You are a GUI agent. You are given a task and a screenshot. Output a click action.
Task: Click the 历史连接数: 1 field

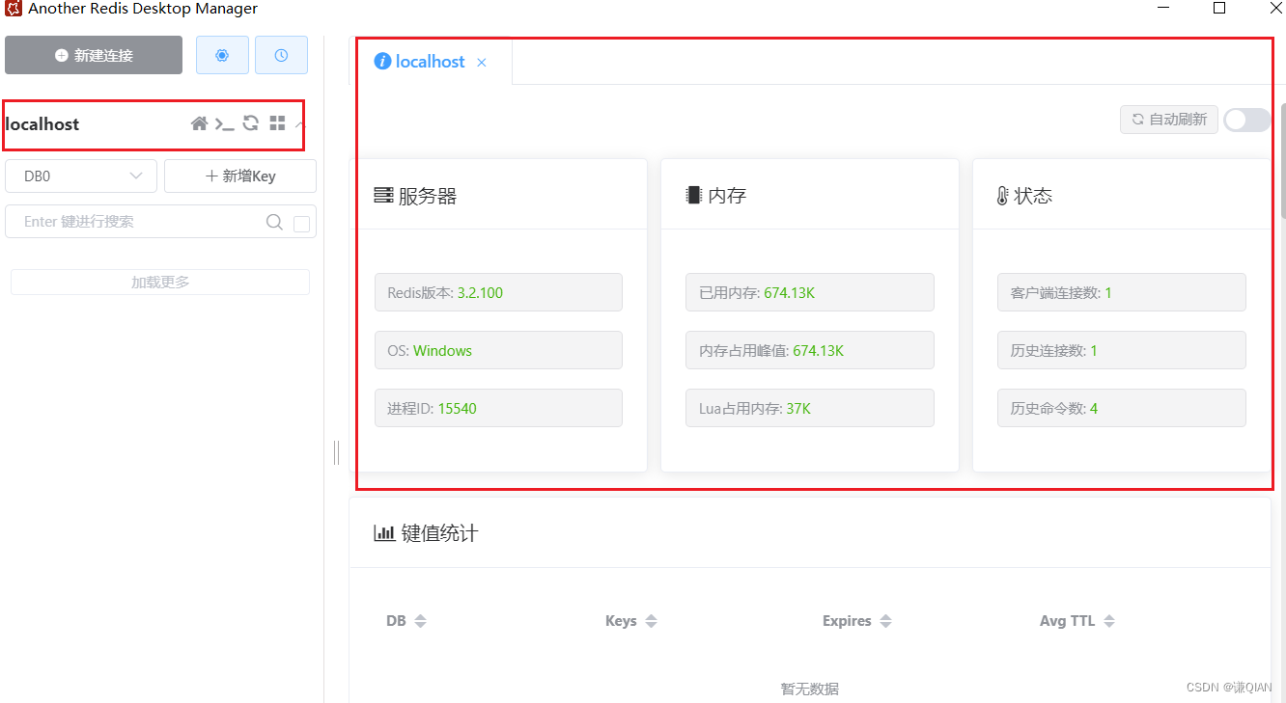[x=1122, y=350]
